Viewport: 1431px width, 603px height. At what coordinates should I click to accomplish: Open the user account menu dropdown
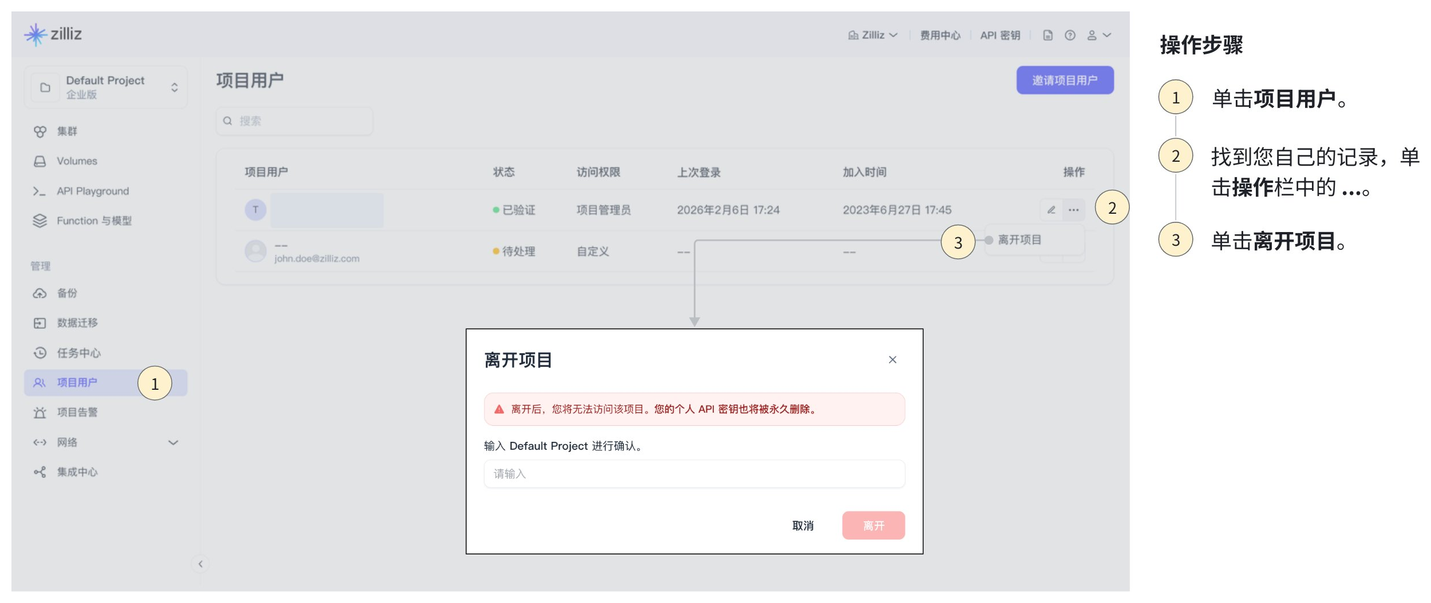coord(1098,35)
